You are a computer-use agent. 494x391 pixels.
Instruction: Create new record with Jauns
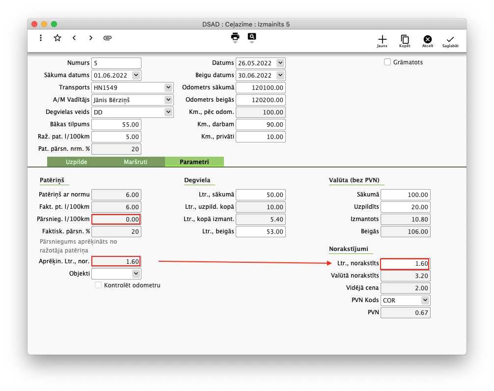[x=382, y=40]
